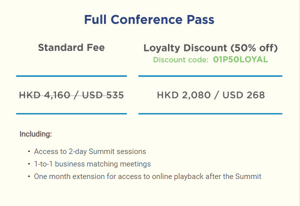Click blue divider line under Standard Fee title
300x206 pixels.
pos(71,76)
